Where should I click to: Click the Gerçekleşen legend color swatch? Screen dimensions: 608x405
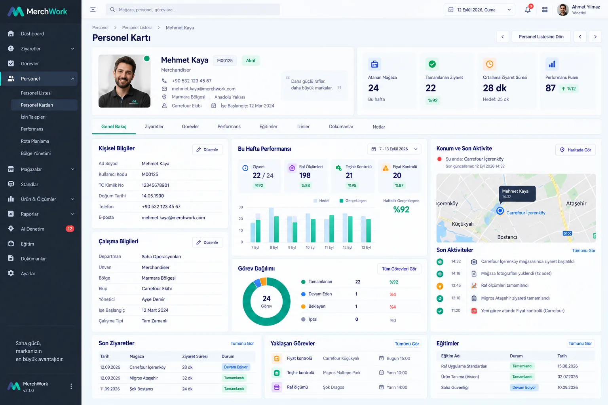click(x=341, y=201)
